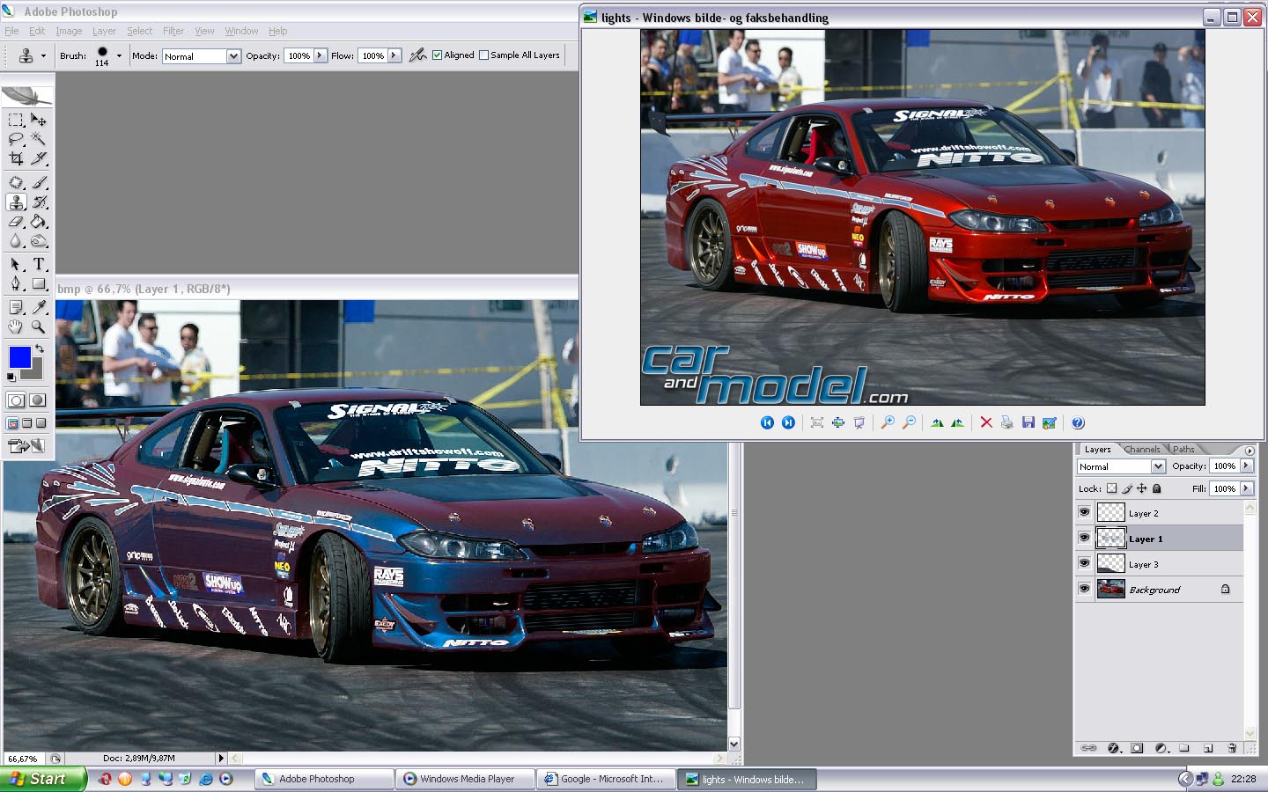
Task: Open the Image menu
Action: 69,31
